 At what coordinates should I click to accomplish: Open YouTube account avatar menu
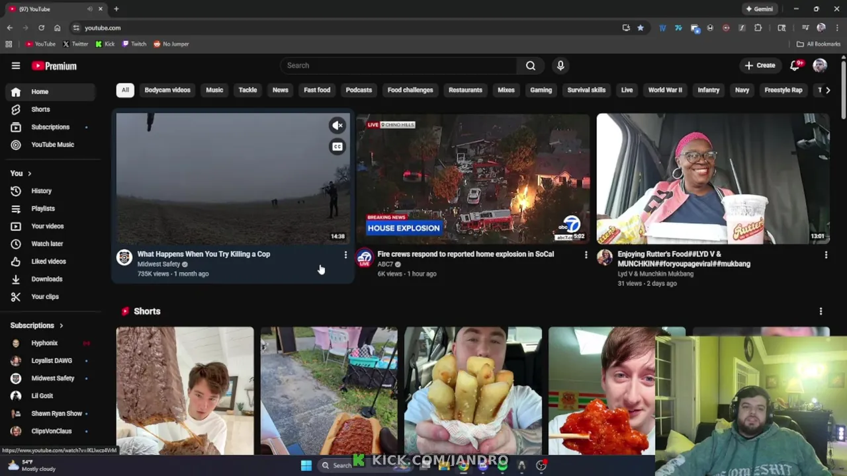coord(820,65)
